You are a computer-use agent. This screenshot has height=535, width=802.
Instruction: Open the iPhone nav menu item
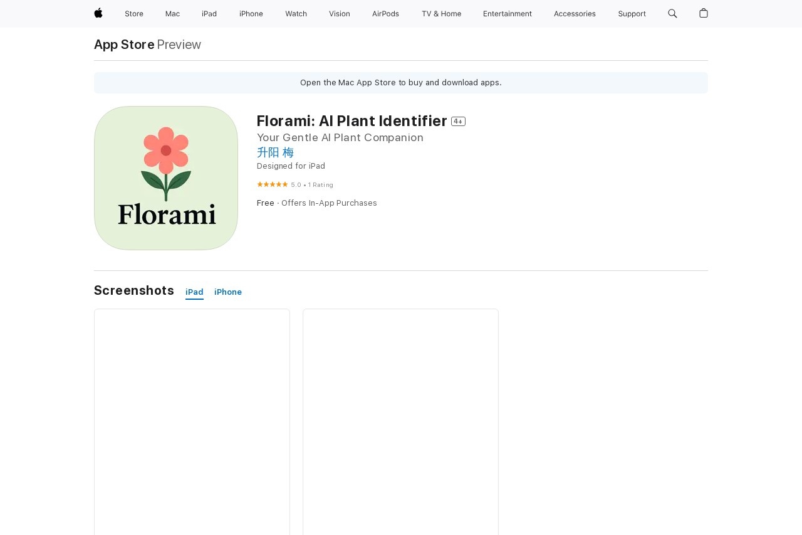(251, 14)
